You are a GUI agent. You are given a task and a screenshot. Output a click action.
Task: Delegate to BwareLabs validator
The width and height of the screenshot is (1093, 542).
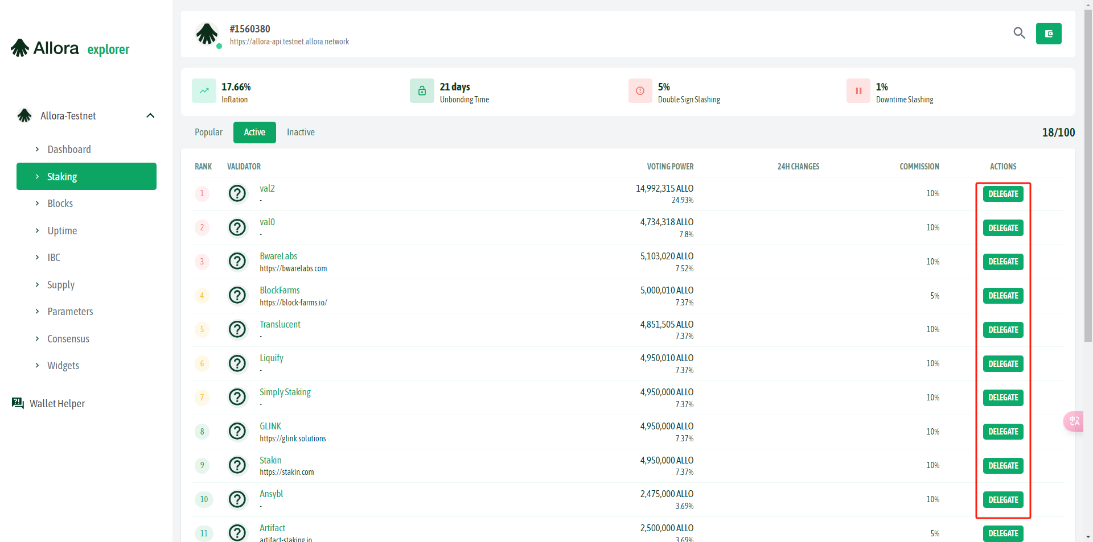tap(1003, 262)
